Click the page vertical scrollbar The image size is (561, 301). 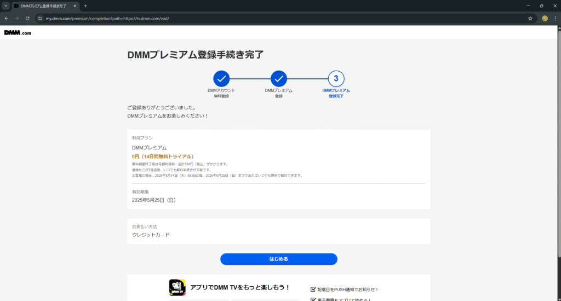click(x=559, y=143)
